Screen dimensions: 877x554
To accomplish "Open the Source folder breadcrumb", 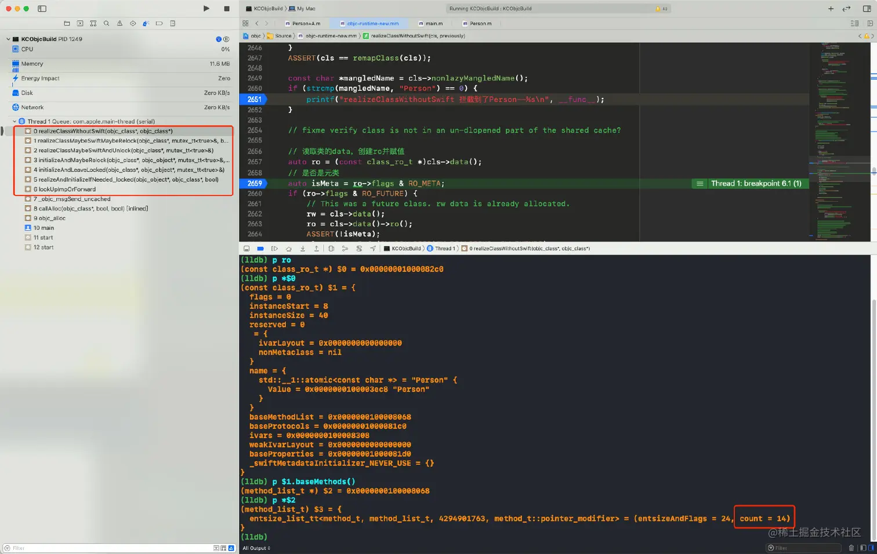I will (279, 36).
